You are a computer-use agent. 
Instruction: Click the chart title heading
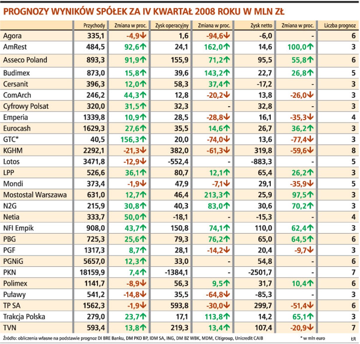143,11
